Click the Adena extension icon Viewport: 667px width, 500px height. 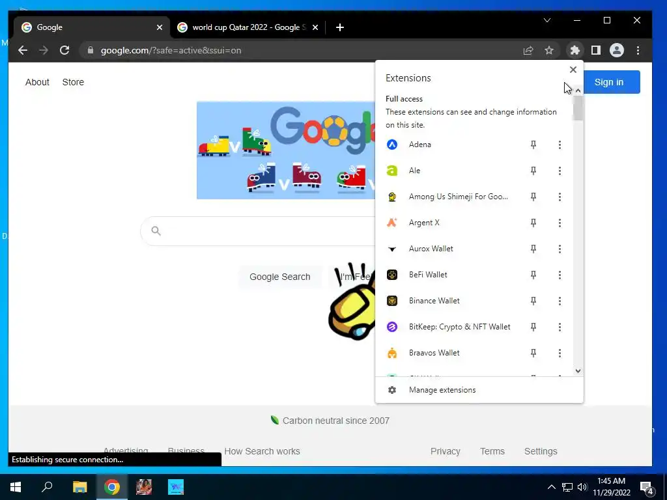[391, 145]
